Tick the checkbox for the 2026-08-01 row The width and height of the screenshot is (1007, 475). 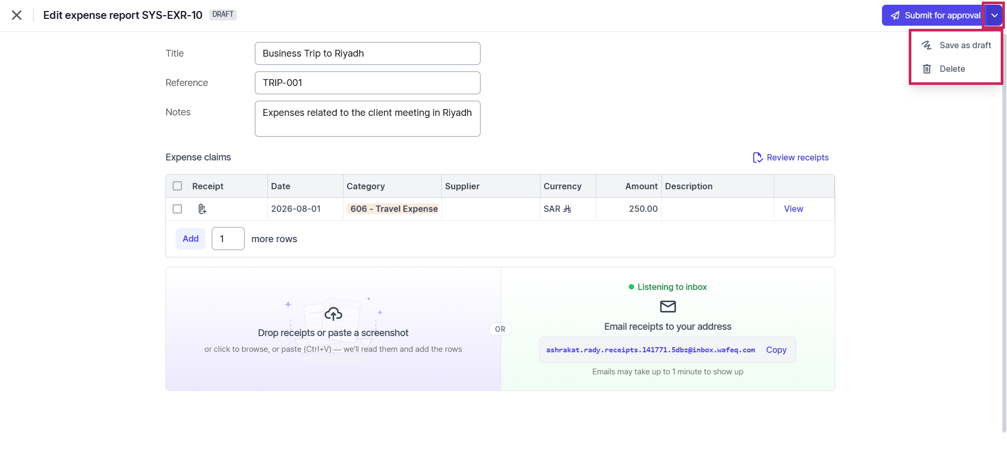click(x=178, y=209)
